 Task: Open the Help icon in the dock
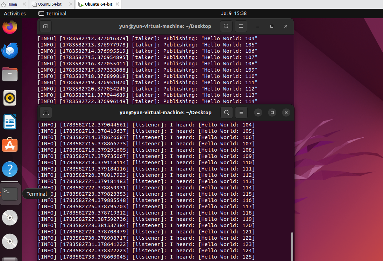pos(10,169)
